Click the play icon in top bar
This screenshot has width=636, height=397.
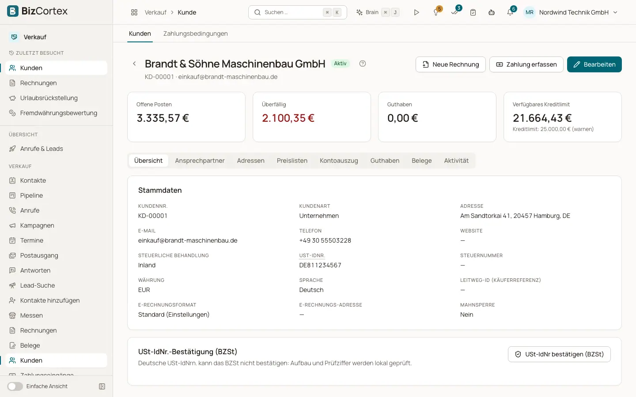point(416,12)
